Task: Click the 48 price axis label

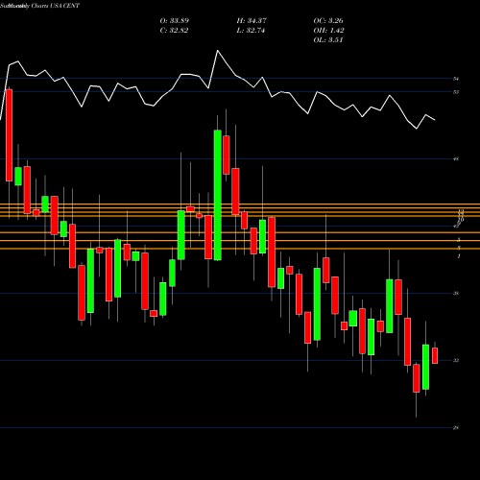Action: click(x=456, y=158)
